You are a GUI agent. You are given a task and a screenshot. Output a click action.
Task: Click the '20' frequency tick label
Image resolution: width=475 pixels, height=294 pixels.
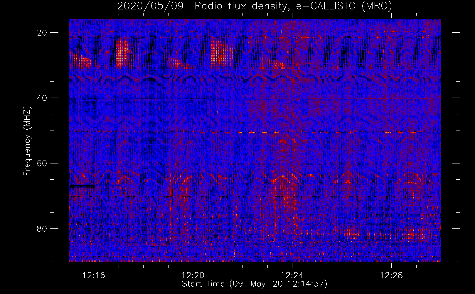pos(42,32)
